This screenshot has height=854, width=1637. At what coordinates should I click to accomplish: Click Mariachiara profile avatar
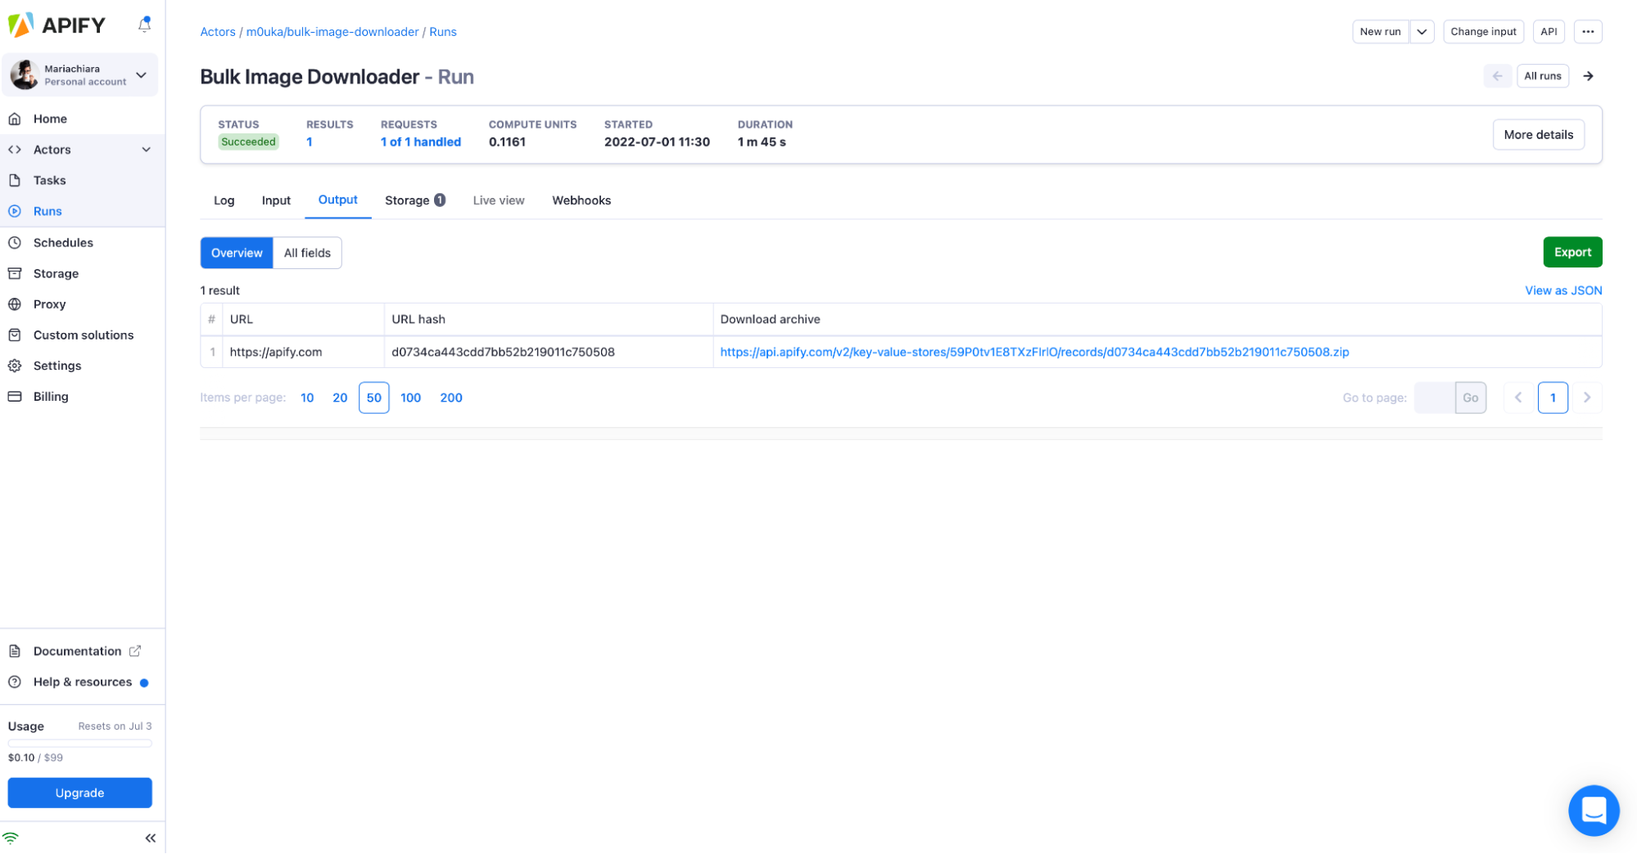point(24,74)
